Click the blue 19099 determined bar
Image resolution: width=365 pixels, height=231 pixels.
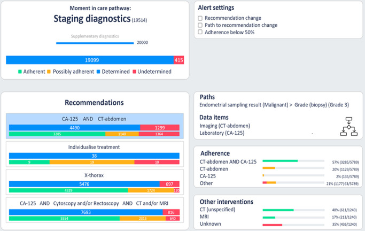pyautogui.click(x=90, y=60)
